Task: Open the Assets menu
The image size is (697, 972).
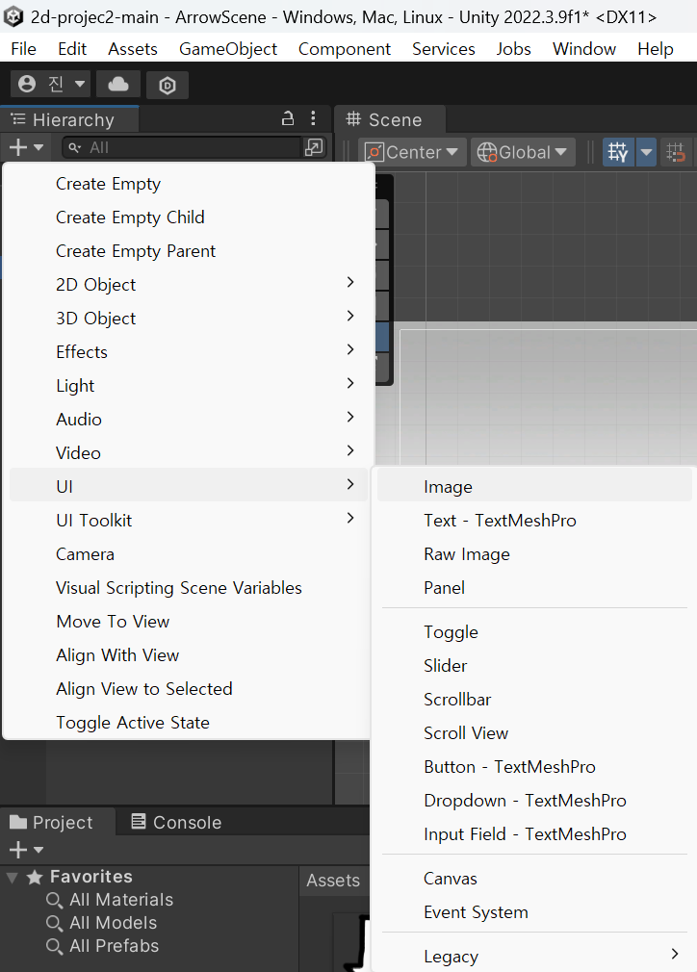Action: pos(133,49)
